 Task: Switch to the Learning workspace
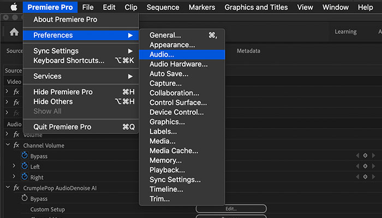point(345,32)
